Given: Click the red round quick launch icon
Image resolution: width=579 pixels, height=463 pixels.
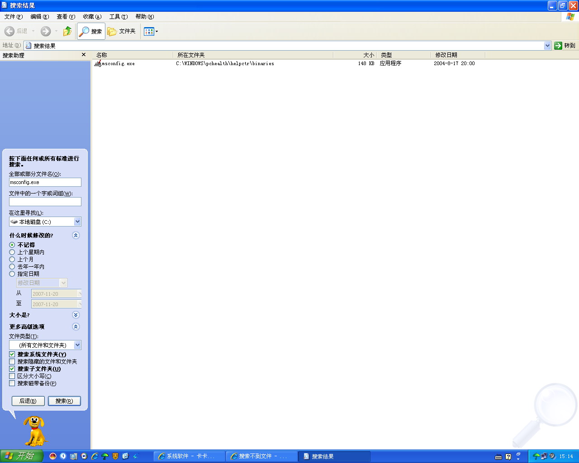Looking at the screenshot, I should 53,457.
